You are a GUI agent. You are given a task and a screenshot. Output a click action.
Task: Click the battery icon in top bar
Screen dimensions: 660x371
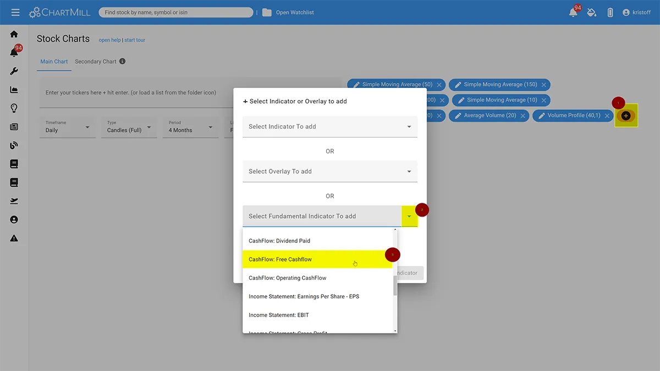(x=610, y=12)
